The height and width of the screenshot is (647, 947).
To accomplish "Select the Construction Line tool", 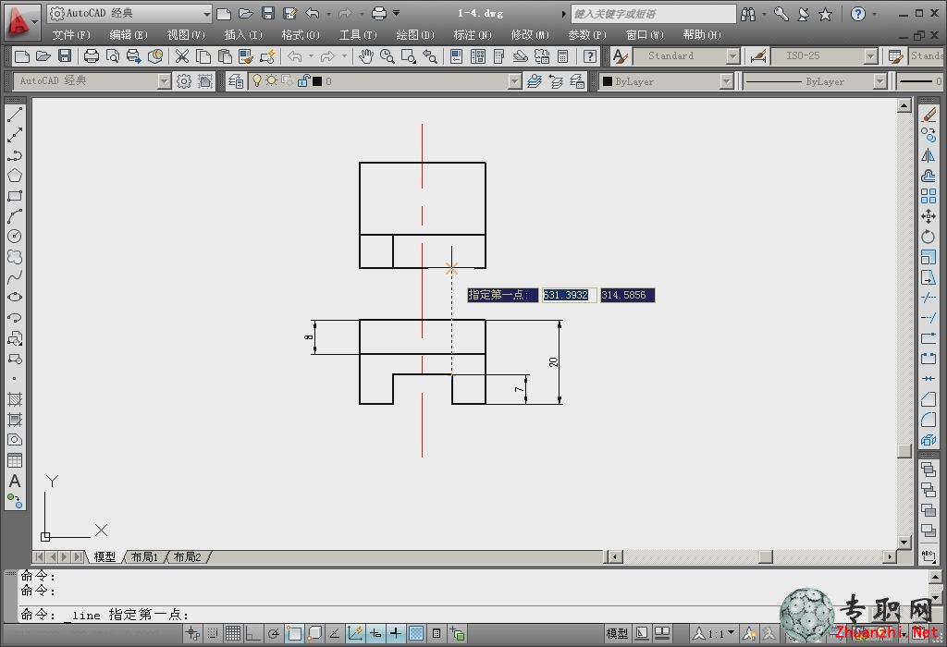I will coord(15,135).
